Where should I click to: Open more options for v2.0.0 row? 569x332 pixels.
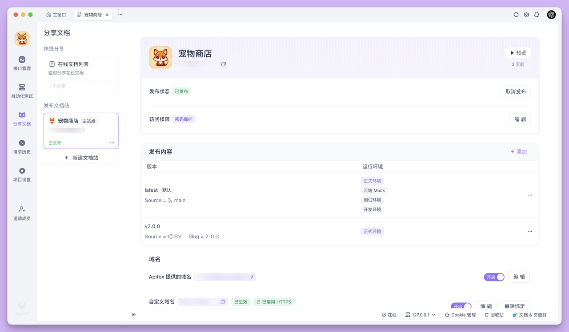click(530, 231)
